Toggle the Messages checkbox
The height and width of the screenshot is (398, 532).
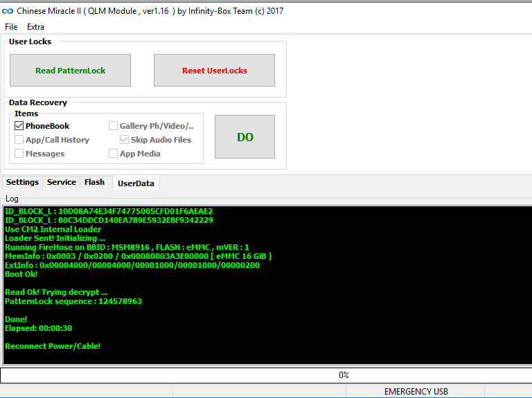(19, 154)
